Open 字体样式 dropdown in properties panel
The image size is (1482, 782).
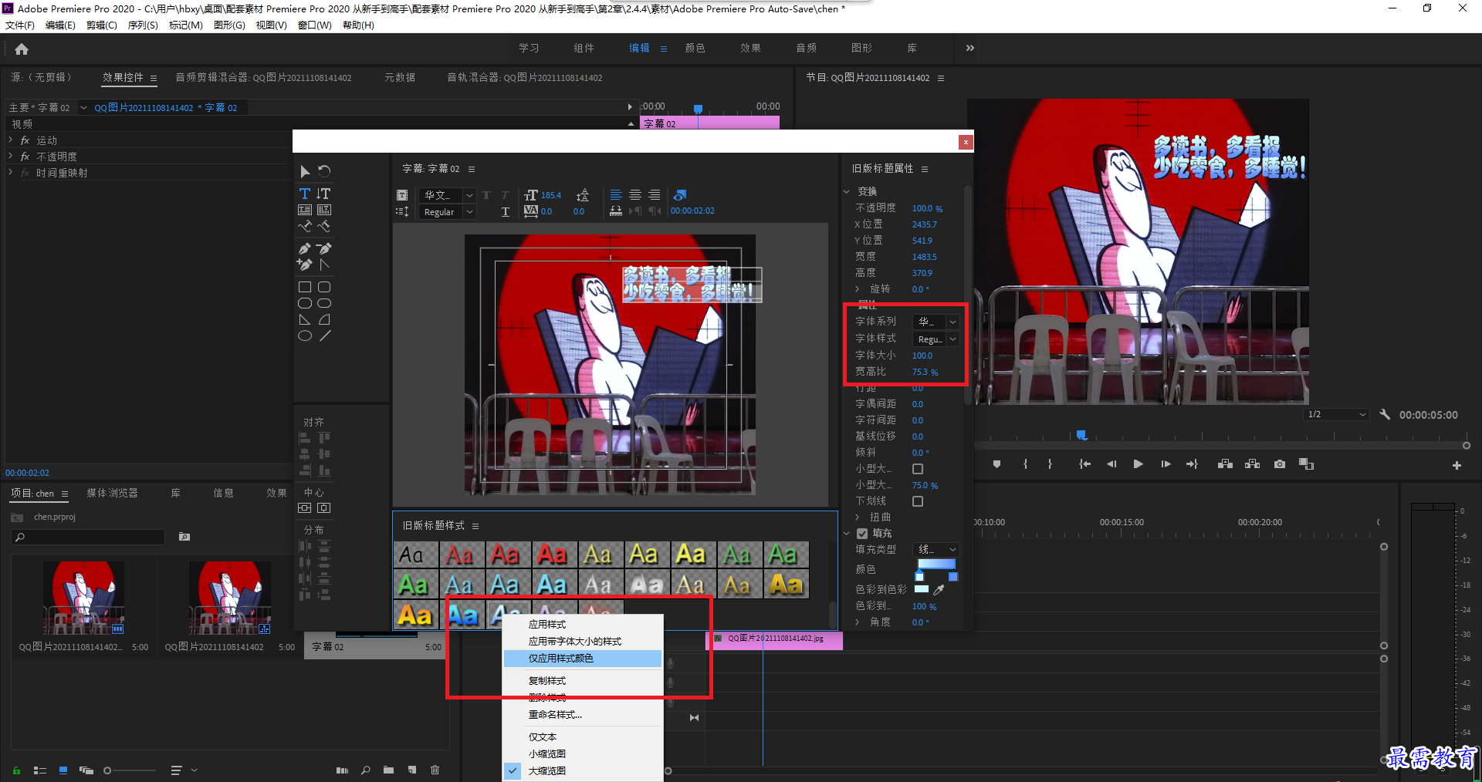936,339
